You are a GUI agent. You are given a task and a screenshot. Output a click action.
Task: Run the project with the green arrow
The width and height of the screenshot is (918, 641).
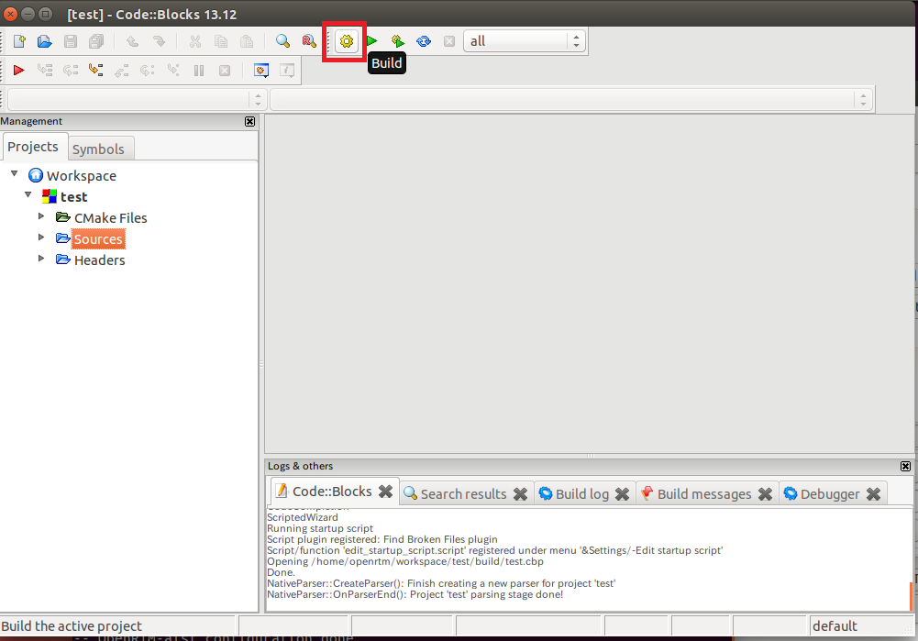[371, 41]
